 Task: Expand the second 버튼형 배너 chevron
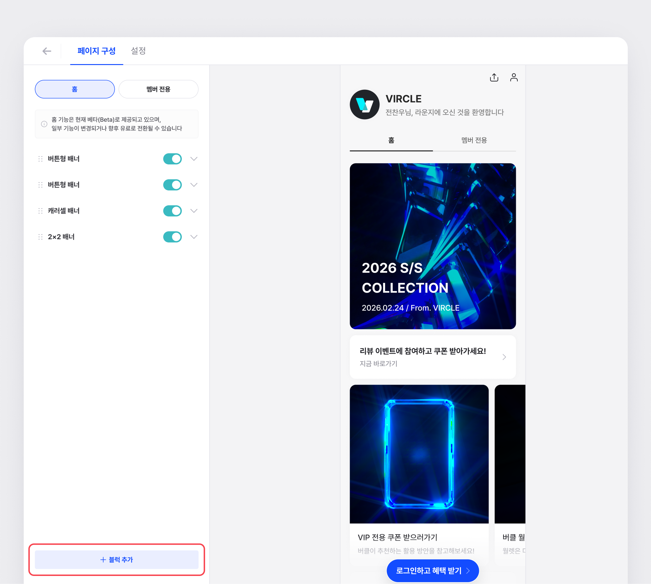[x=194, y=185]
